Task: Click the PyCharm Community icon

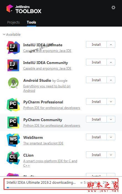Action: pos(13,122)
